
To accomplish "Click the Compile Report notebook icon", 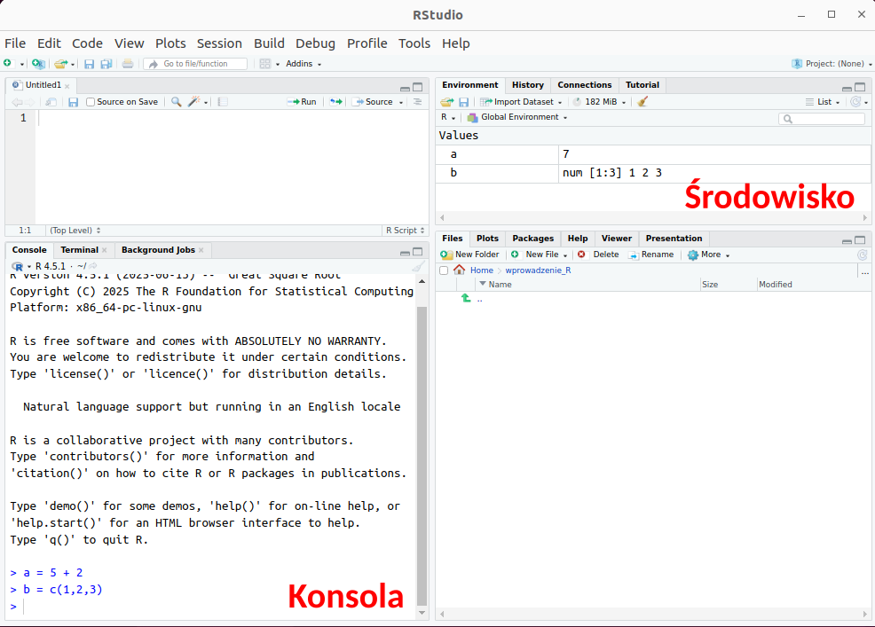I will point(223,102).
